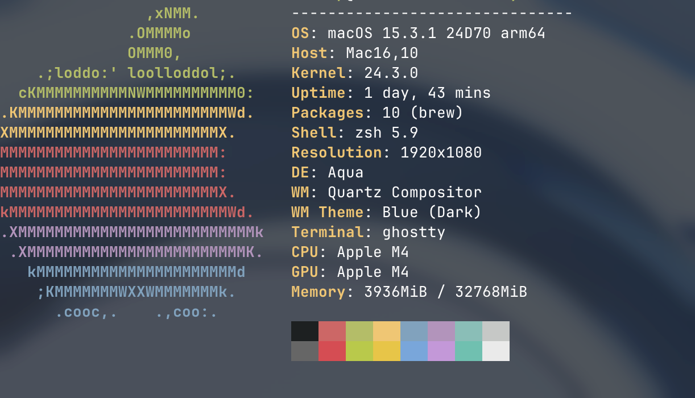Pick the muted teal swatch in the top palette row
The image size is (695, 398).
tap(469, 331)
